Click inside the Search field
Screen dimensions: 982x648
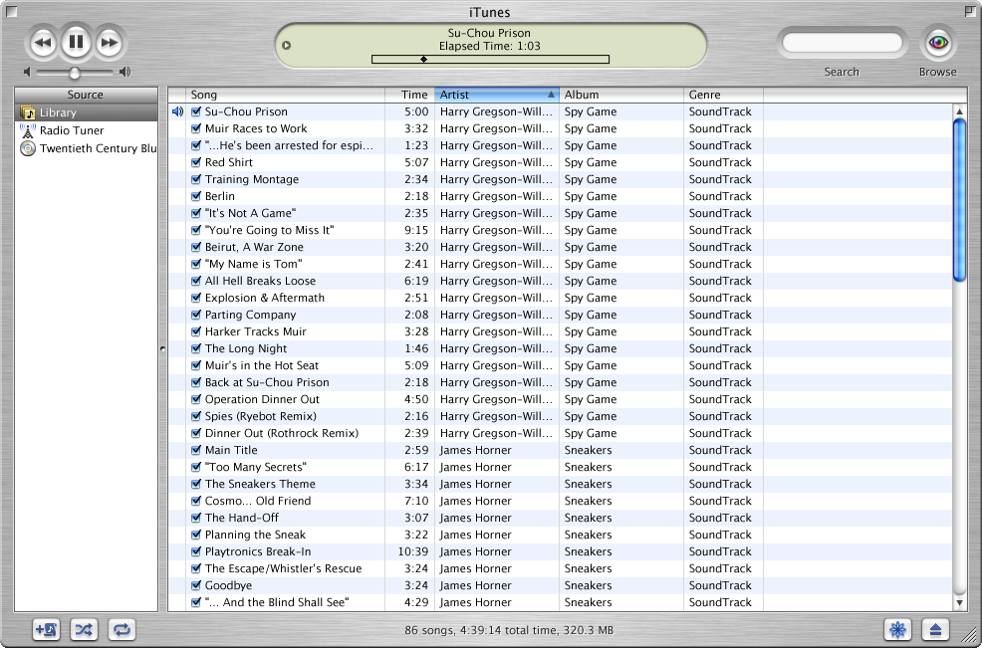point(842,42)
